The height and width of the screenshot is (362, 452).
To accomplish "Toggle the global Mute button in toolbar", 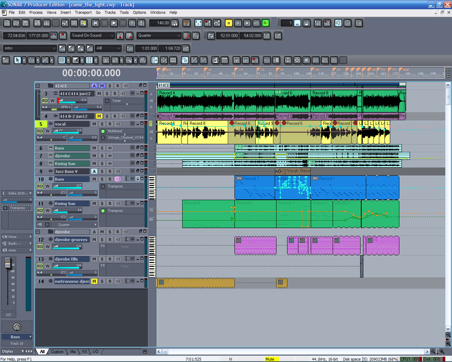I will (x=229, y=23).
